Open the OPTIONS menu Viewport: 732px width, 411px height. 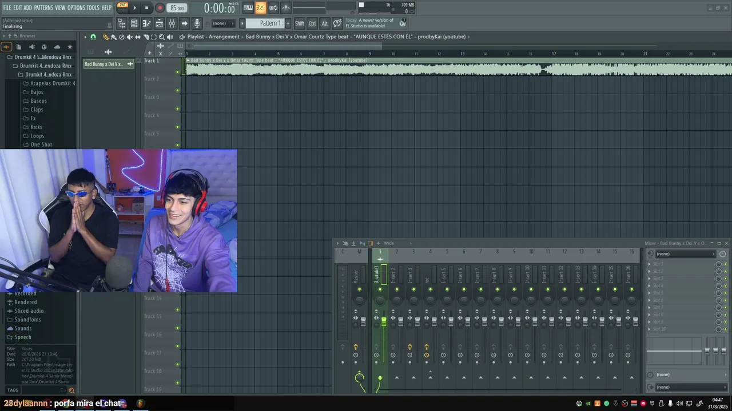click(x=76, y=7)
